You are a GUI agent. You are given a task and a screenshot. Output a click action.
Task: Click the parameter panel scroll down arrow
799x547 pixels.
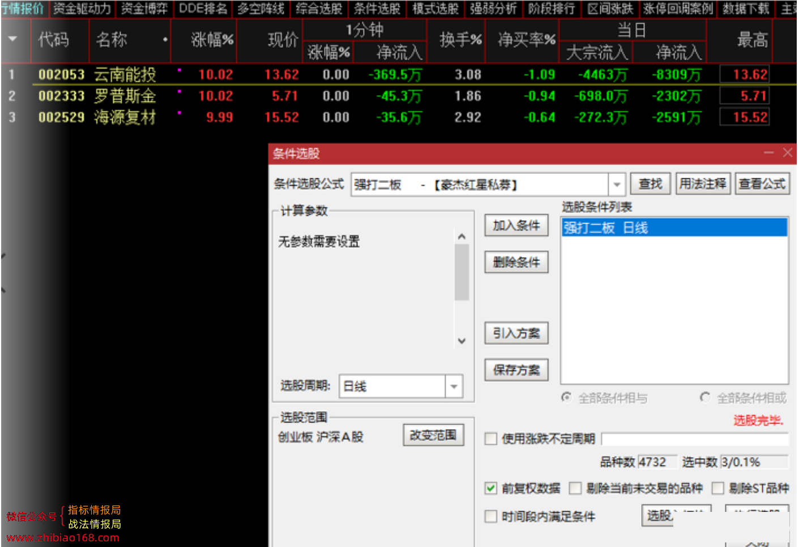click(x=462, y=341)
